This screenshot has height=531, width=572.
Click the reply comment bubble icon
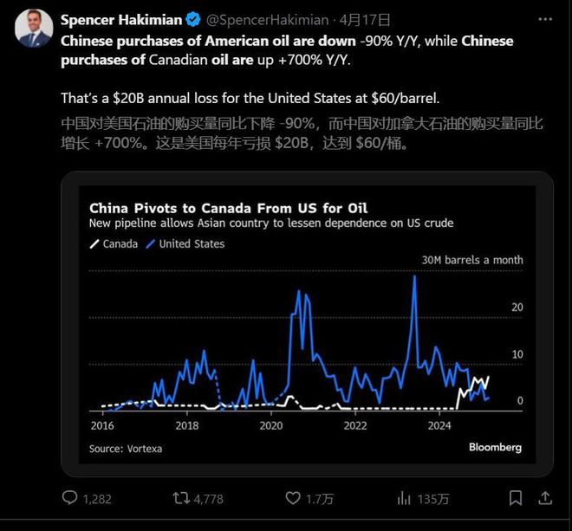pyautogui.click(x=69, y=498)
